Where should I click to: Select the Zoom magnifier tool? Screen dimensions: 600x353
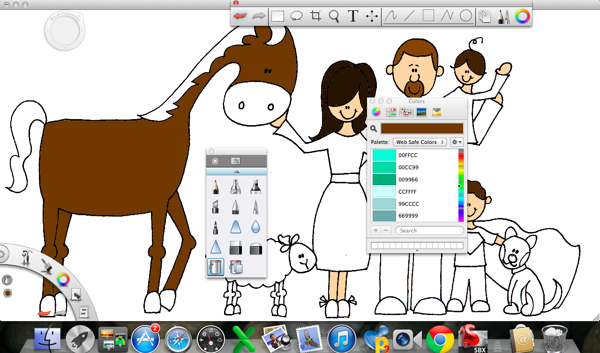(x=334, y=16)
